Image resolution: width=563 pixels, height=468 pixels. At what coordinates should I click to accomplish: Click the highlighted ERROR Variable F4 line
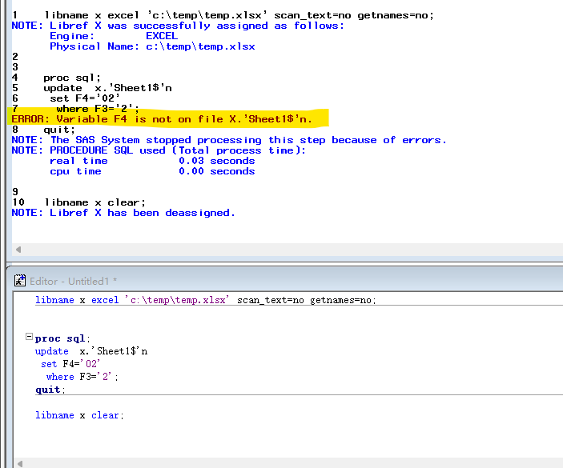point(168,119)
